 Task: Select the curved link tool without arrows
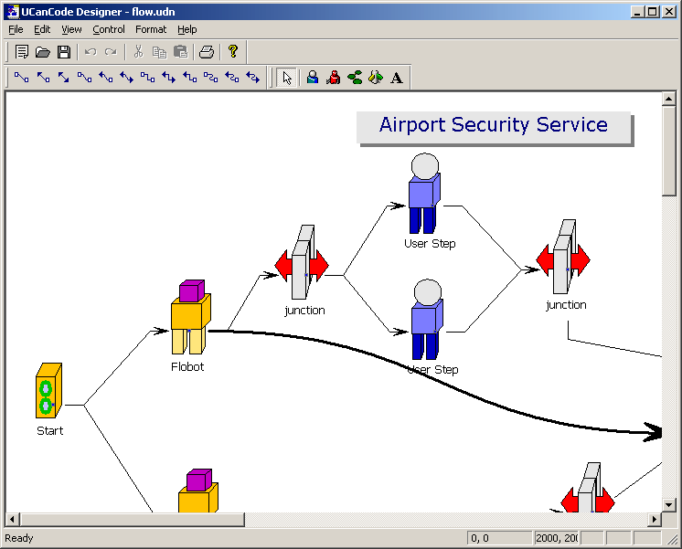(84, 78)
